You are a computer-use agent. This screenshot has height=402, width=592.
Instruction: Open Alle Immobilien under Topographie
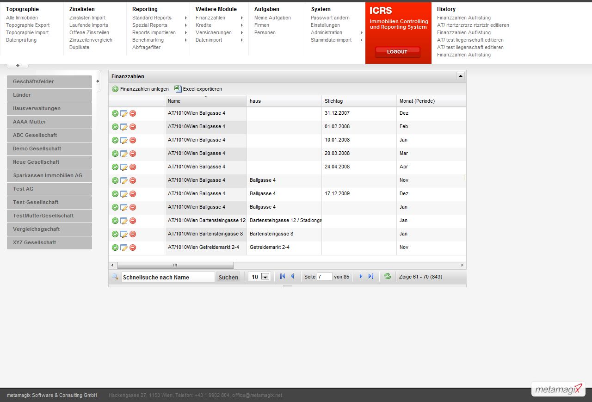pyautogui.click(x=22, y=18)
